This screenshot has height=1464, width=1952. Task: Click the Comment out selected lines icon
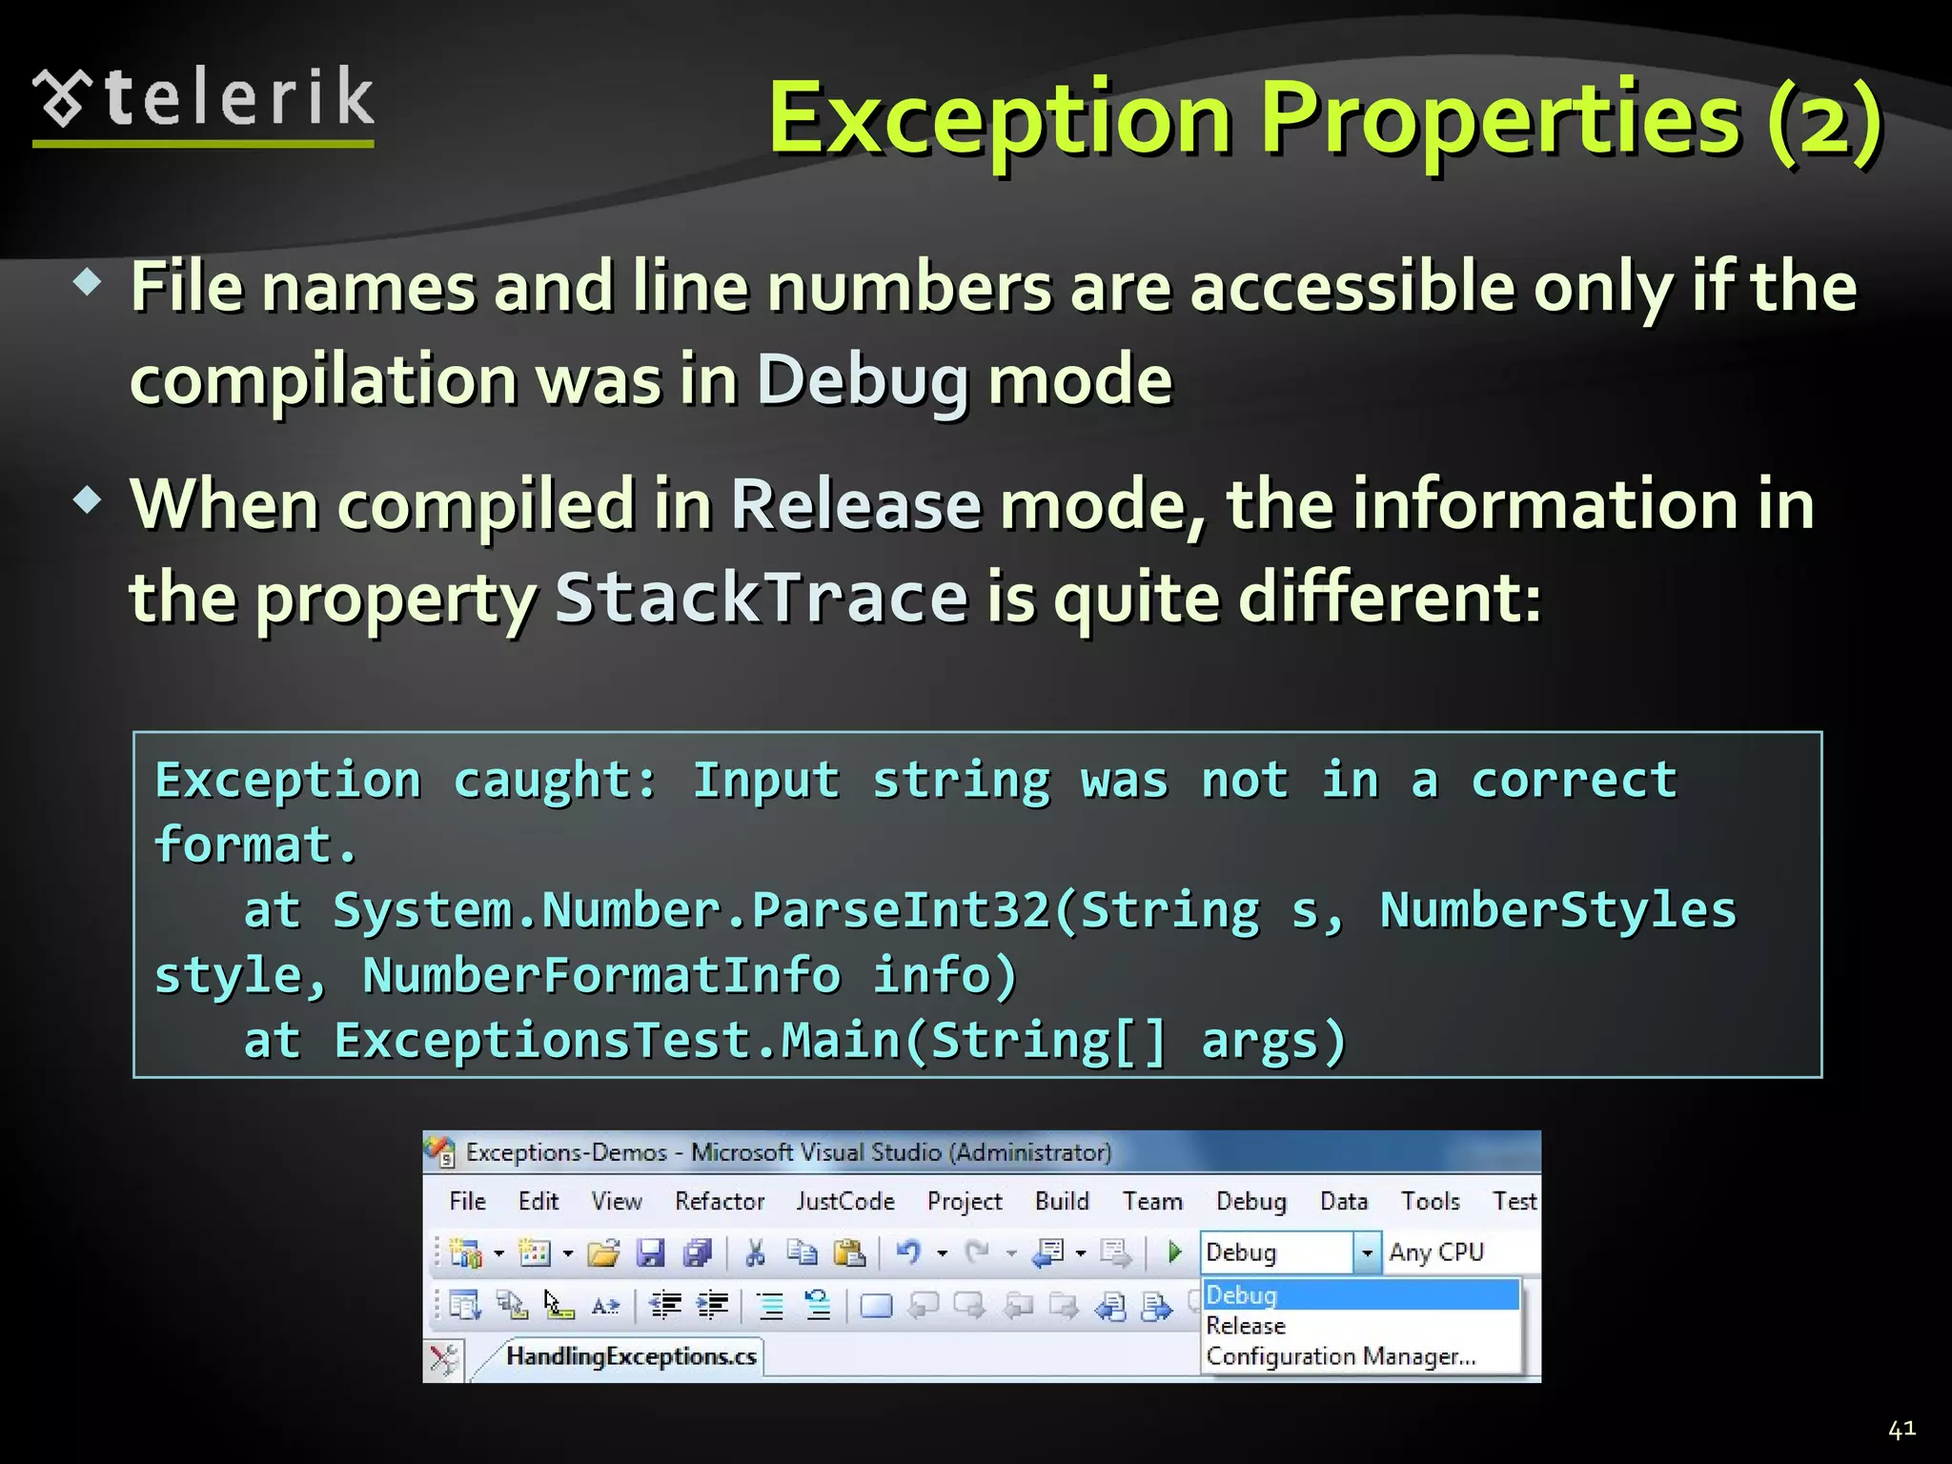770,1306
